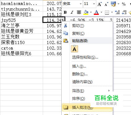
Task: Click cell with value 202630
Action: 122,42
